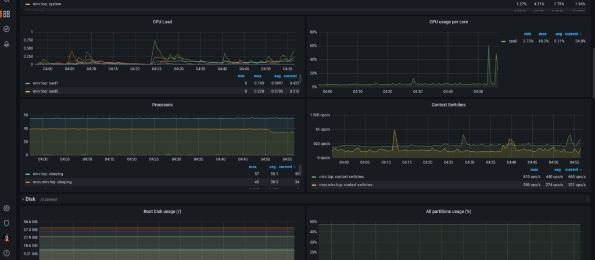The height and width of the screenshot is (260, 595).
Task: Open Context Switches panel title menu
Action: [x=449, y=105]
